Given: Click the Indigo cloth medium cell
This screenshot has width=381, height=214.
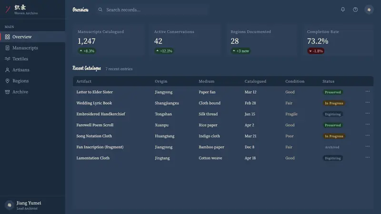Looking at the screenshot, I should click(209, 136).
